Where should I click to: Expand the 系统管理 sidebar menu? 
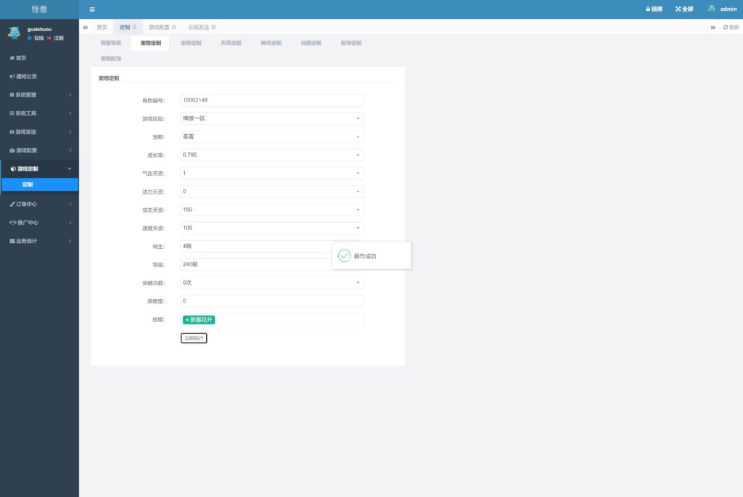click(39, 95)
